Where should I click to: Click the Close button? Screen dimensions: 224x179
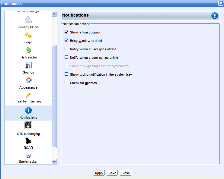(126, 173)
